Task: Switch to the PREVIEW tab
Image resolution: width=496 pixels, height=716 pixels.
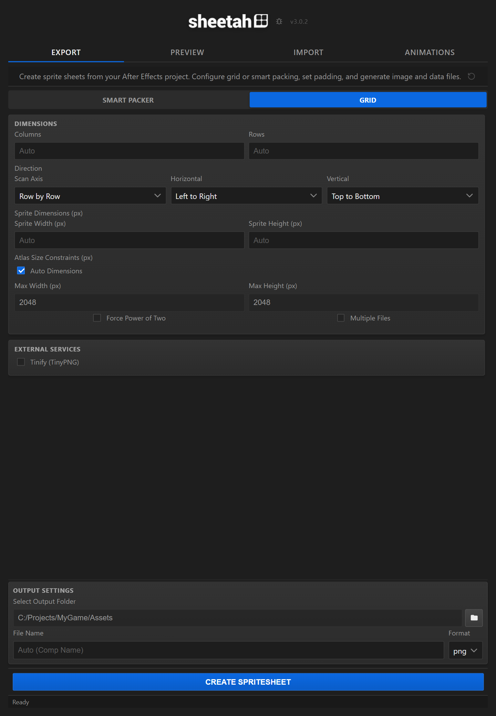Action: coord(187,52)
